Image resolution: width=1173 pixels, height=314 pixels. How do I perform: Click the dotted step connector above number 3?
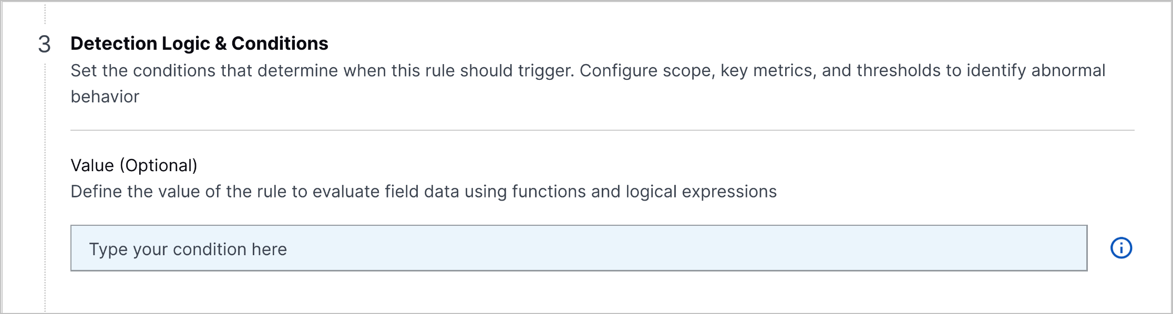point(45,15)
